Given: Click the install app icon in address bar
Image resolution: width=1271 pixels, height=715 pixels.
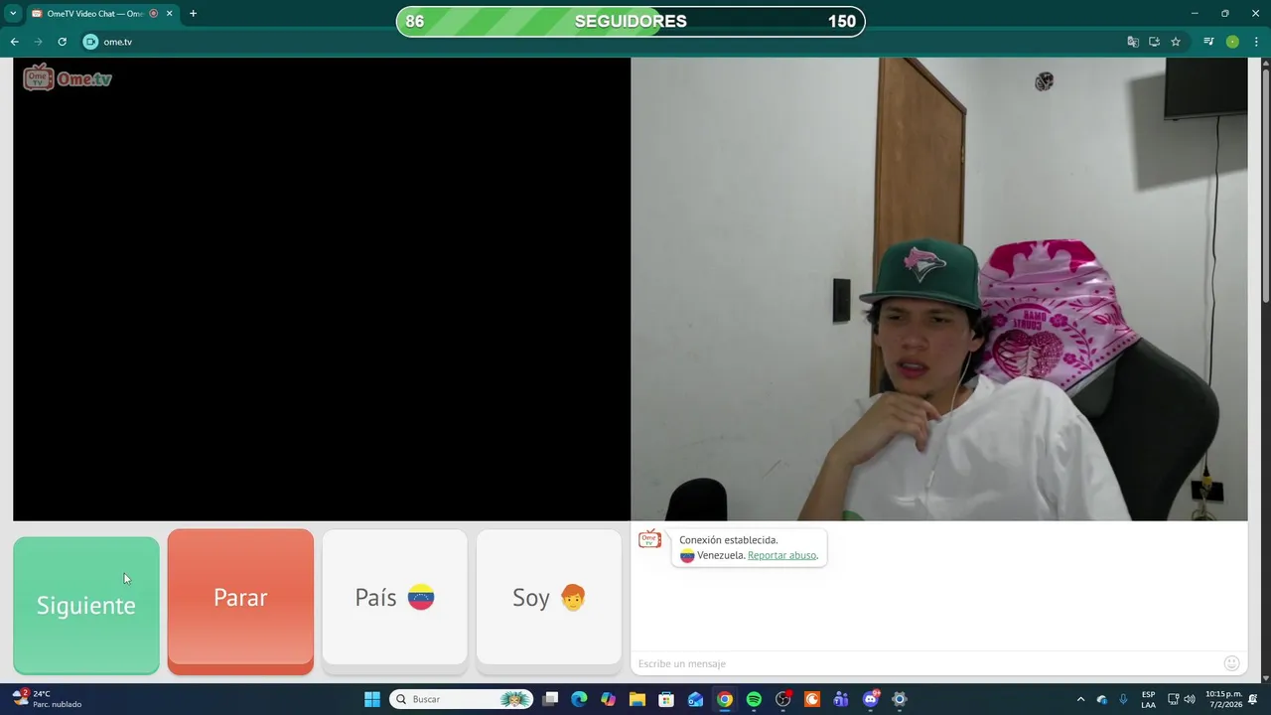Looking at the screenshot, I should (x=1154, y=42).
